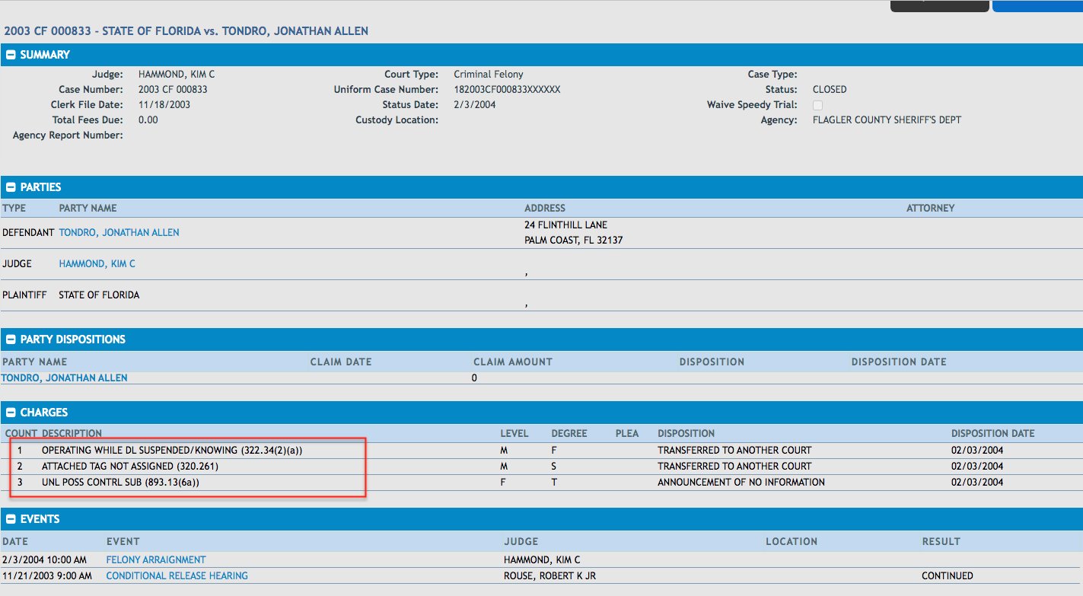Image resolution: width=1083 pixels, height=596 pixels.
Task: Click the agency FLAGLER COUNTY SHERIFF'S DEPT
Action: (887, 120)
